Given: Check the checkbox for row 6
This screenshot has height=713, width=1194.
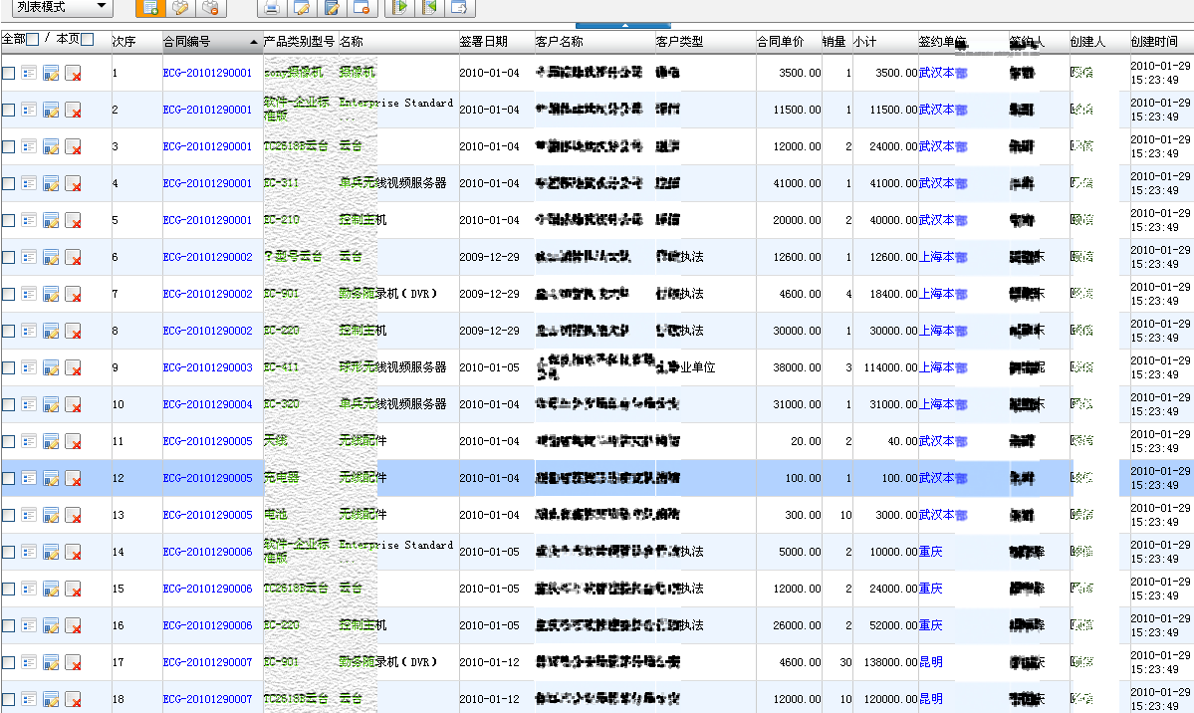Looking at the screenshot, I should point(8,258).
